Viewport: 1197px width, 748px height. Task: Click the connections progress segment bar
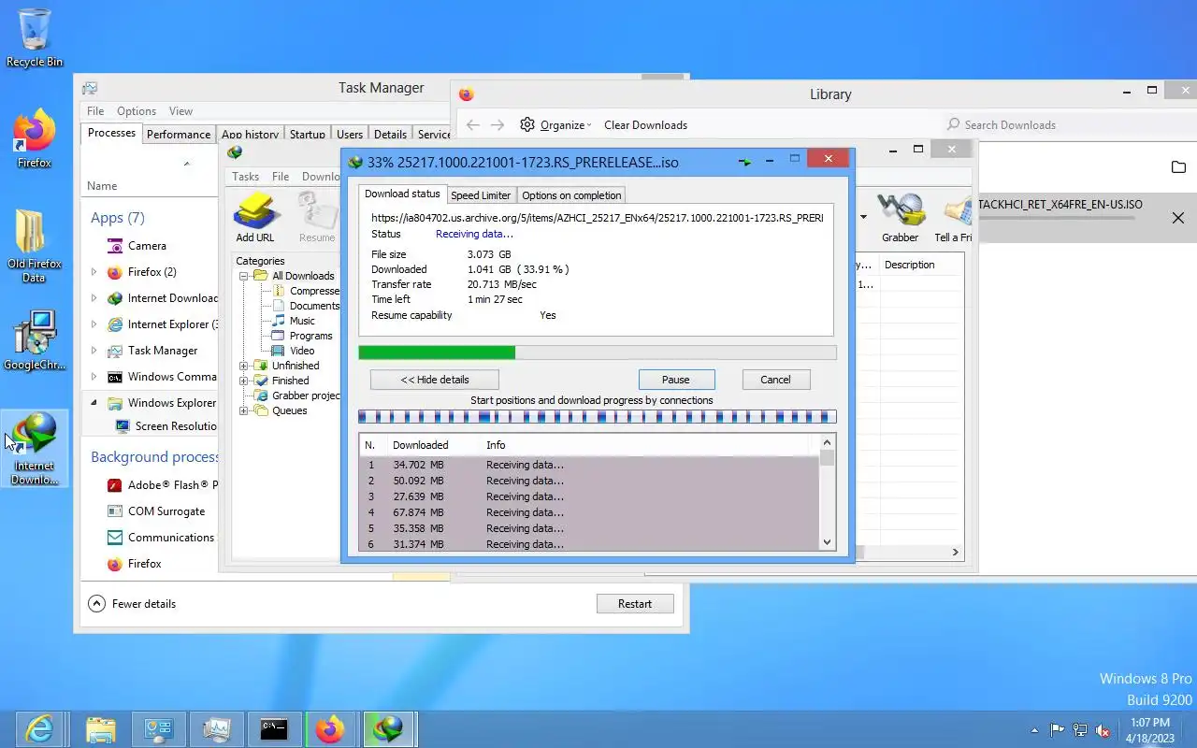click(598, 417)
